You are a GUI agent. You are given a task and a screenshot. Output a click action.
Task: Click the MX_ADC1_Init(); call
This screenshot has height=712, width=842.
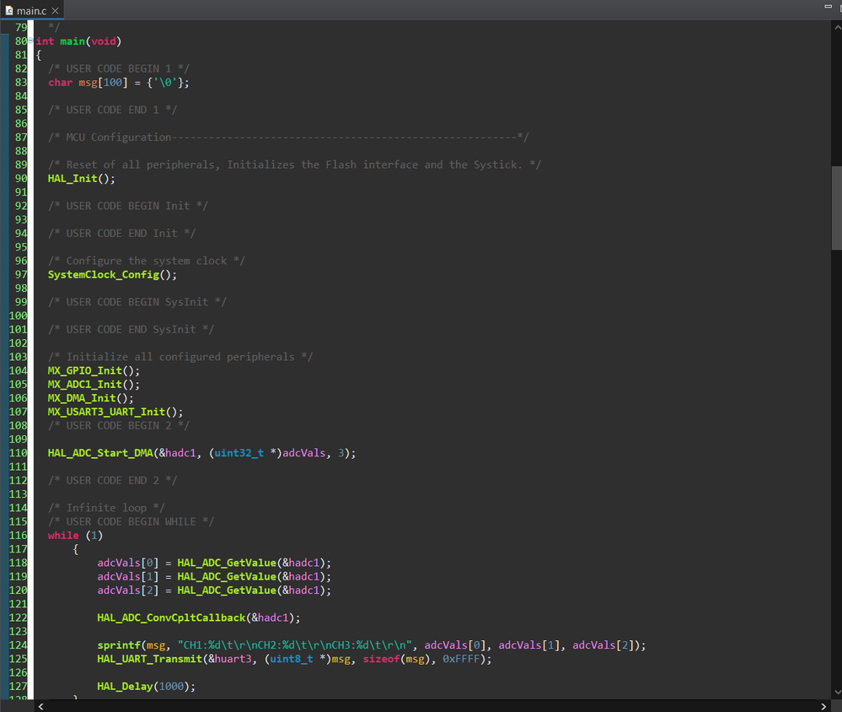click(94, 385)
